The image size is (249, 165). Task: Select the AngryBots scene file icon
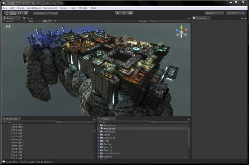(102, 128)
